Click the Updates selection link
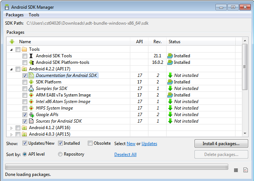254x181 pixels. [x=149, y=144]
